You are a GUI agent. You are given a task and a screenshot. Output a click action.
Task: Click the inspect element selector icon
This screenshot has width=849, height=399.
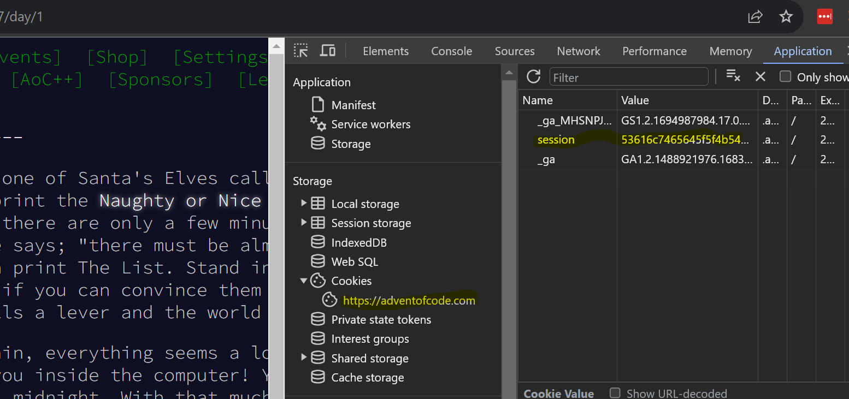[x=301, y=51]
